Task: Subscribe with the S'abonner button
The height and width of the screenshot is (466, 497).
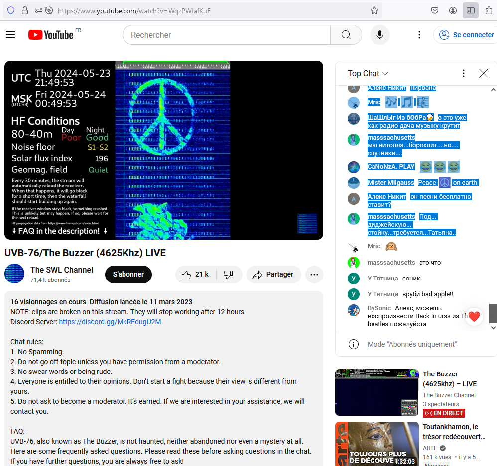Action: [128, 274]
